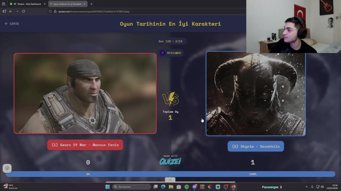Open the network tray icon
Viewport: 341px width, 191px height.
(x=318, y=187)
